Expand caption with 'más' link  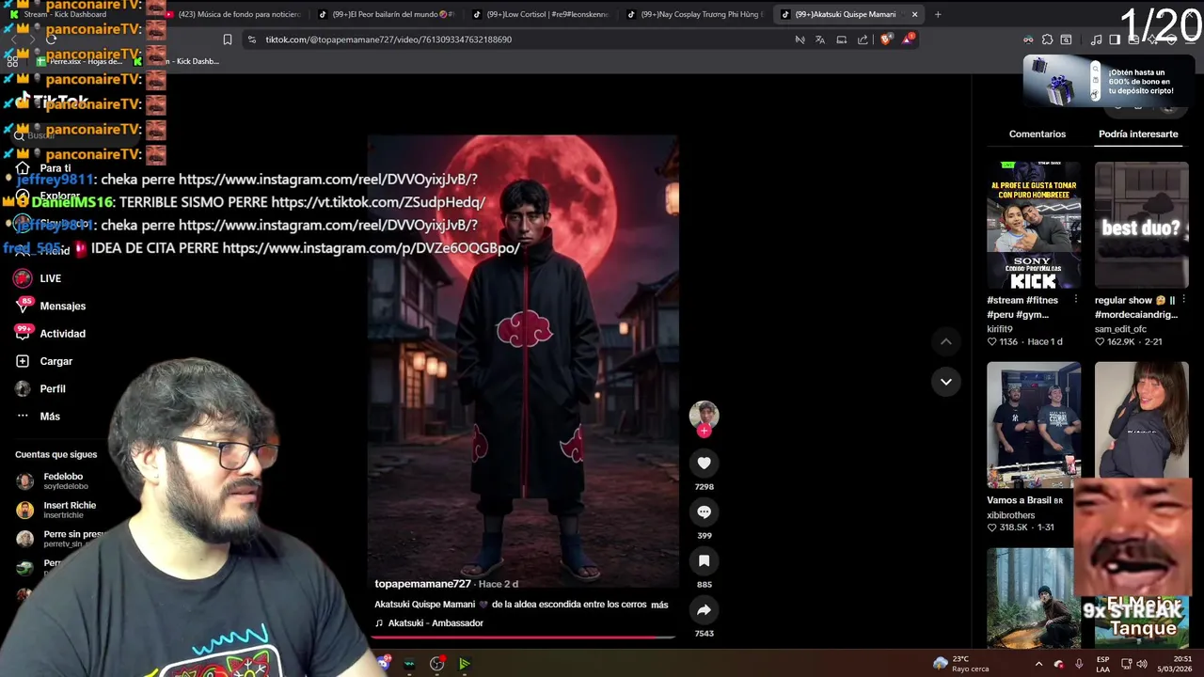[x=659, y=605]
